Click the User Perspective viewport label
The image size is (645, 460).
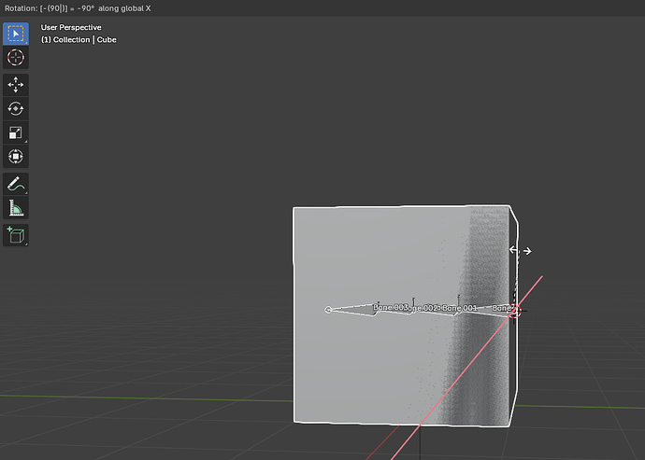point(71,27)
